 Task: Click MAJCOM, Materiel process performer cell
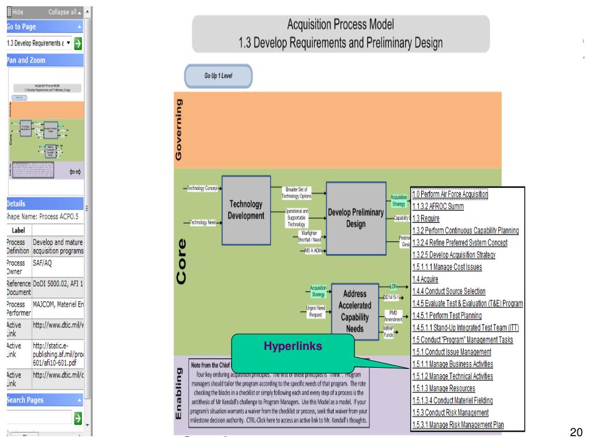point(58,308)
